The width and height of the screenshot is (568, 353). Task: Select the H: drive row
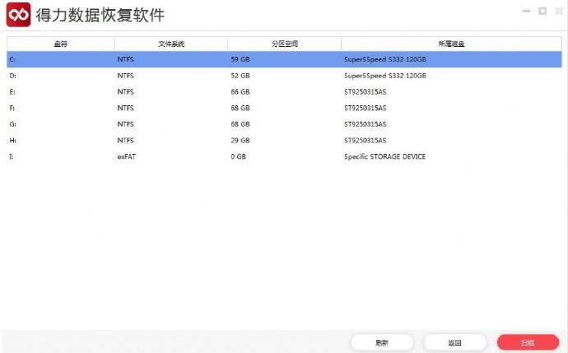coord(284,141)
